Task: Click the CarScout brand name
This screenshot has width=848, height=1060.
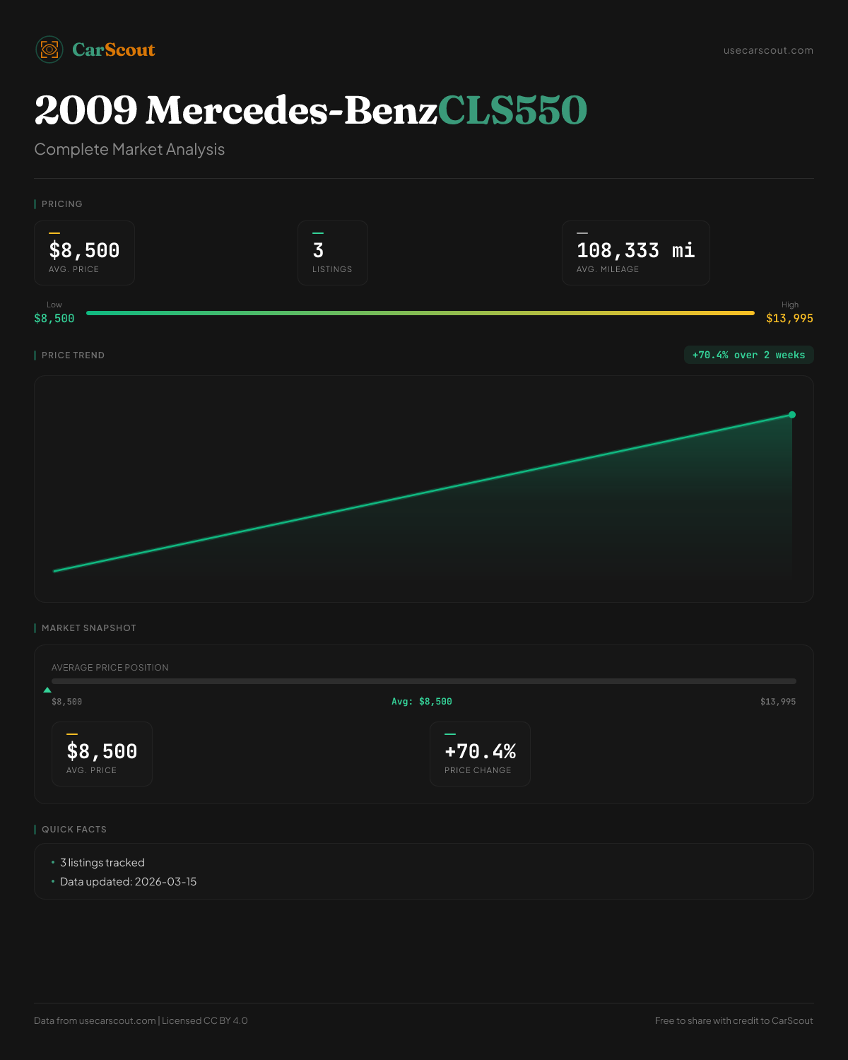Action: point(114,49)
